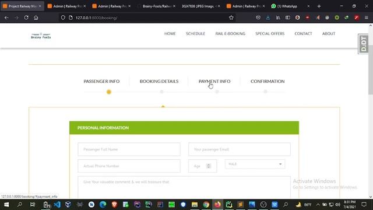Screen dimensions: 373x210
Task: Open the ABOUT navigation link
Action: click(x=329, y=34)
